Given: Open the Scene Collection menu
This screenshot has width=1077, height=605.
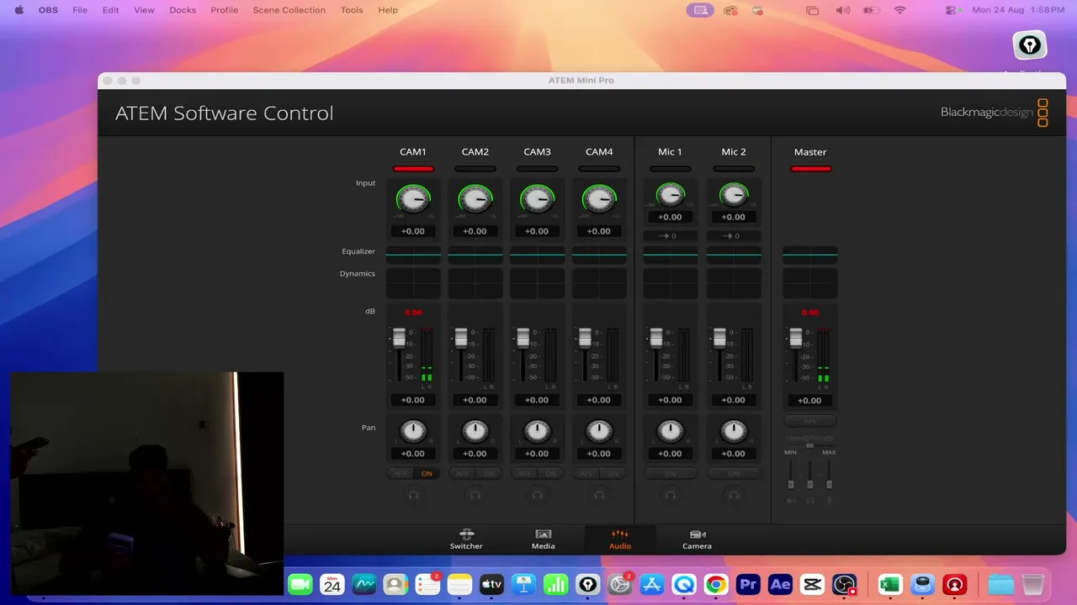Looking at the screenshot, I should 289,10.
